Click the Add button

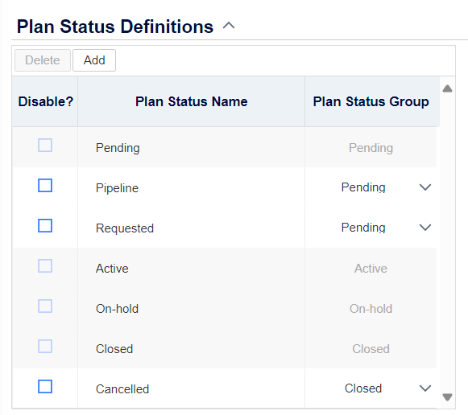[94, 60]
